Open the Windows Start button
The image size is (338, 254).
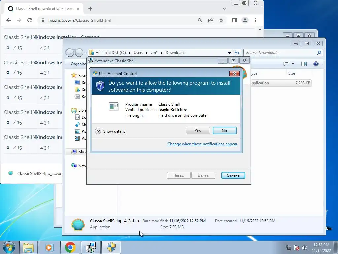pos(9,247)
